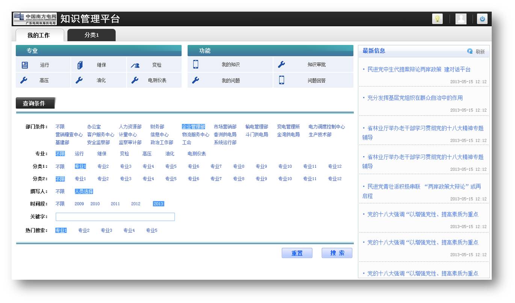Image resolution: width=515 pixels, height=303 pixels.
Task: Select 财务部 department filter
Action: pyautogui.click(x=157, y=127)
